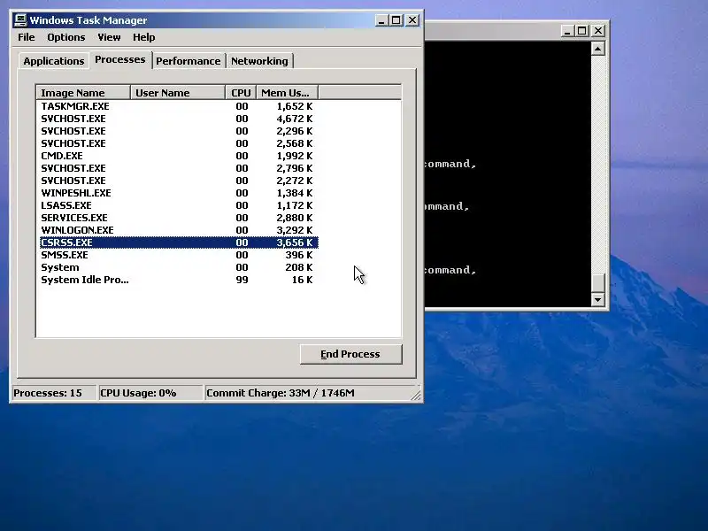Open the Help menu
The width and height of the screenshot is (708, 531).
[143, 37]
